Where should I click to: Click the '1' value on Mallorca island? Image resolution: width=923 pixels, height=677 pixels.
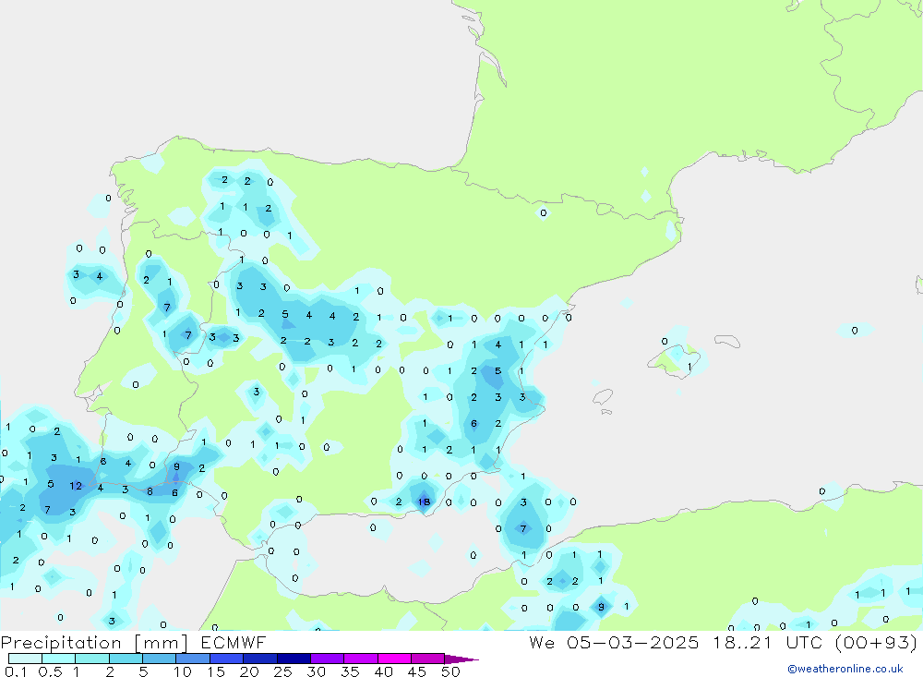(689, 367)
